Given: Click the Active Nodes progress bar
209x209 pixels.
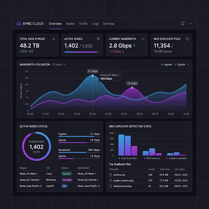Looking at the screenshot, I should [x=82, y=52].
